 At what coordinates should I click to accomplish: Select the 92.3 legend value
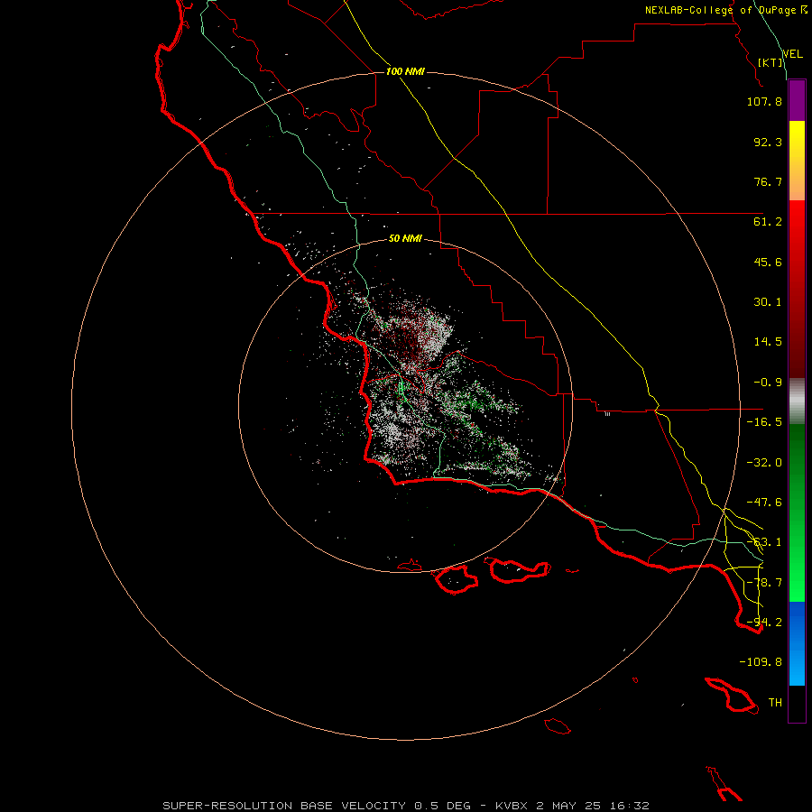pyautogui.click(x=768, y=142)
